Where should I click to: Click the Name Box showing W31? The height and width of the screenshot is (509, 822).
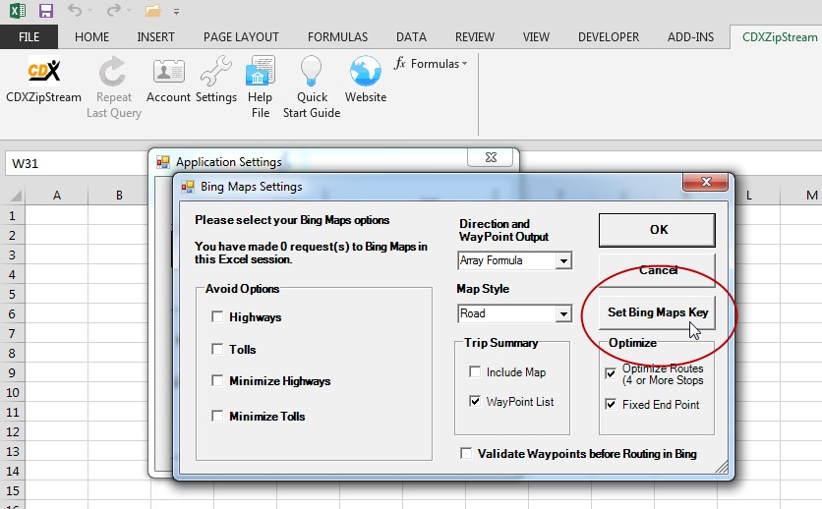[x=76, y=163]
